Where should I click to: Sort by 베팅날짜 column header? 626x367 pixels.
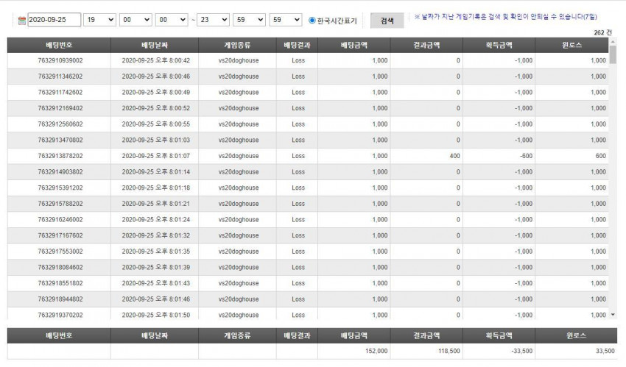click(155, 46)
